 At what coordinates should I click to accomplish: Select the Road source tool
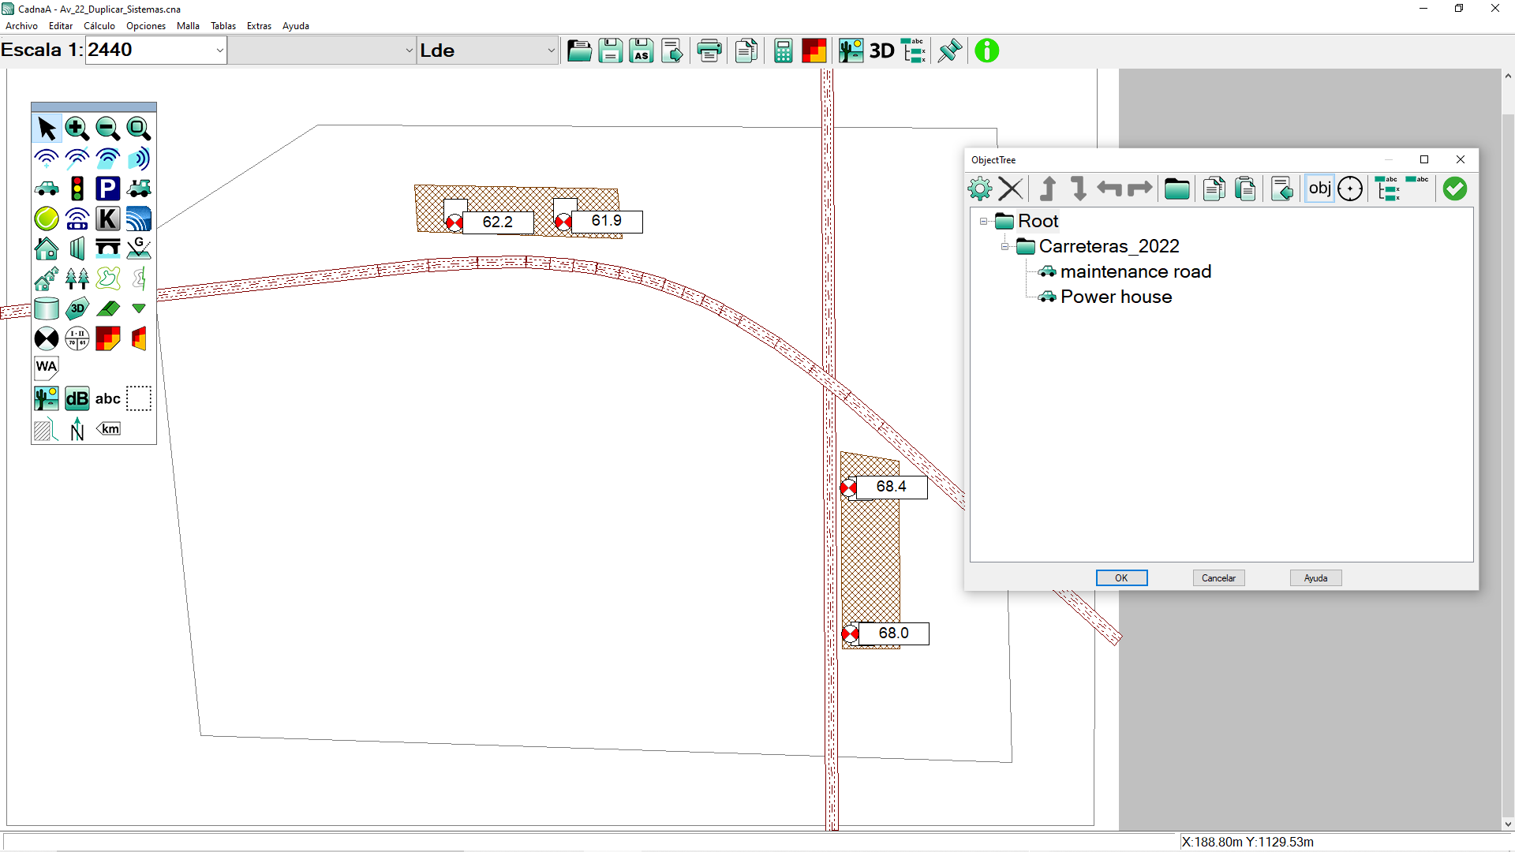tap(47, 189)
